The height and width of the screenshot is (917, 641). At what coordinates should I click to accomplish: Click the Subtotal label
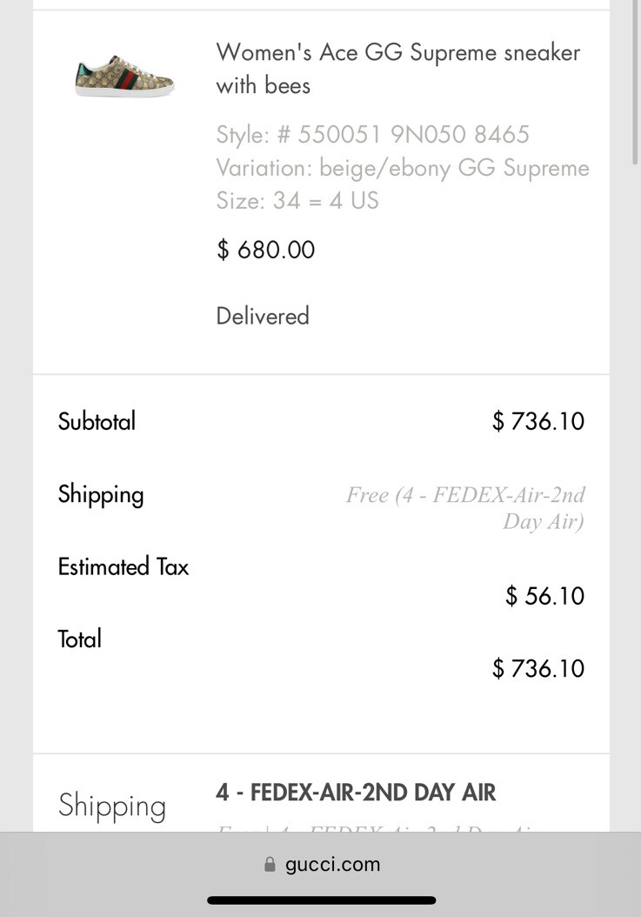click(97, 422)
